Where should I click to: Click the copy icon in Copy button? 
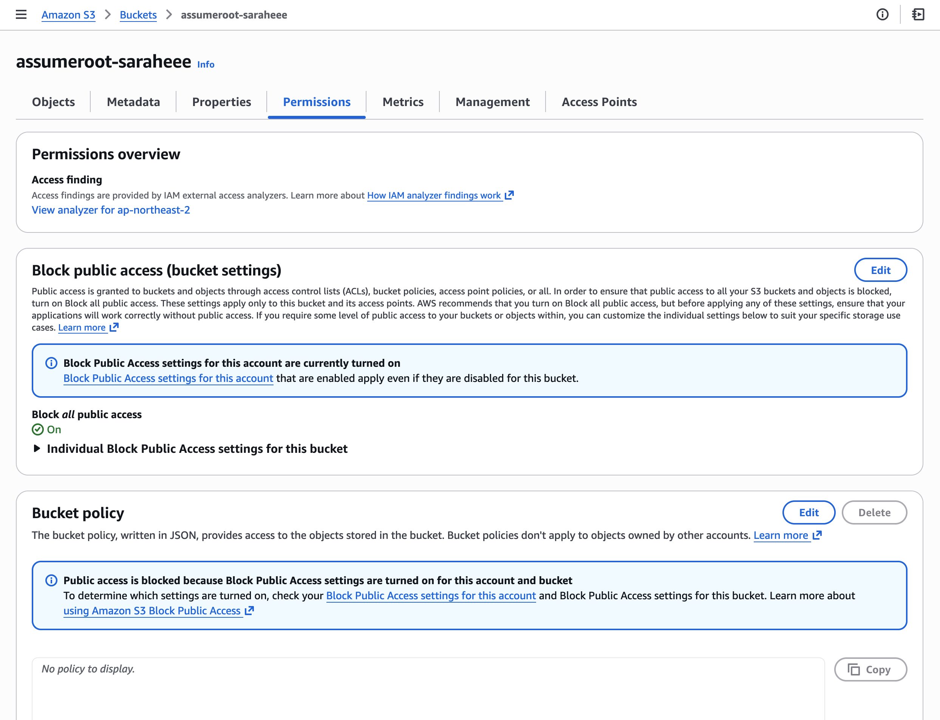pyautogui.click(x=854, y=669)
